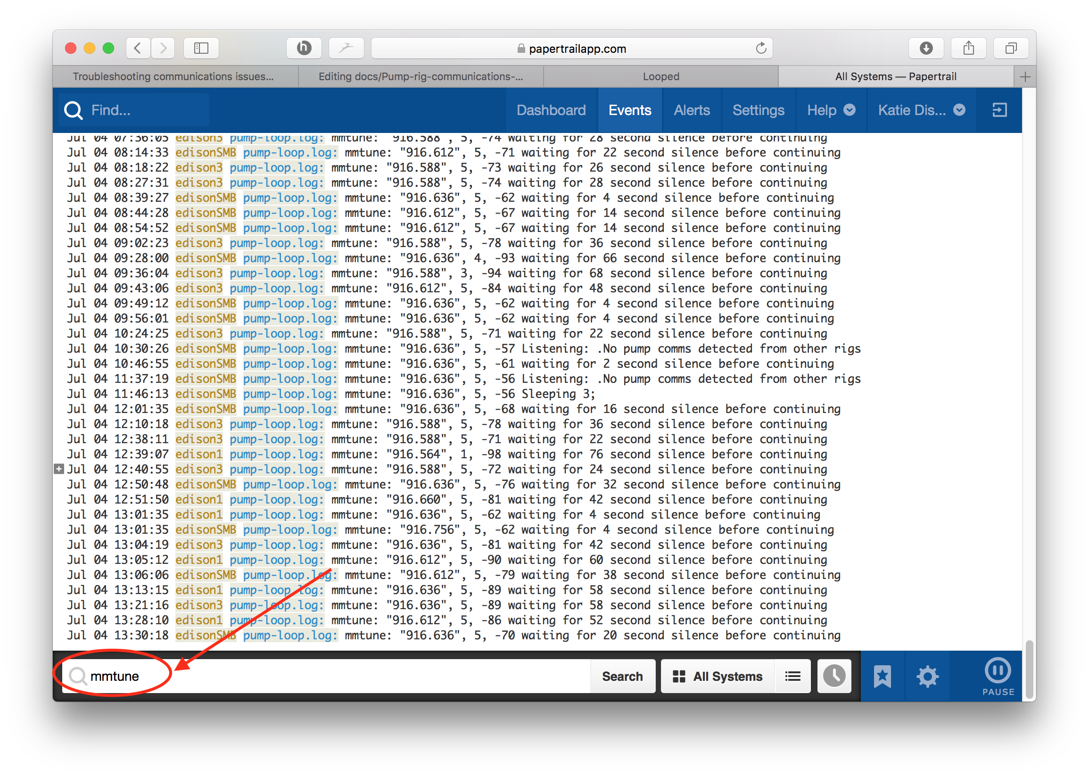The image size is (1089, 777).
Task: Show the Safari downloads icon
Action: [x=926, y=48]
